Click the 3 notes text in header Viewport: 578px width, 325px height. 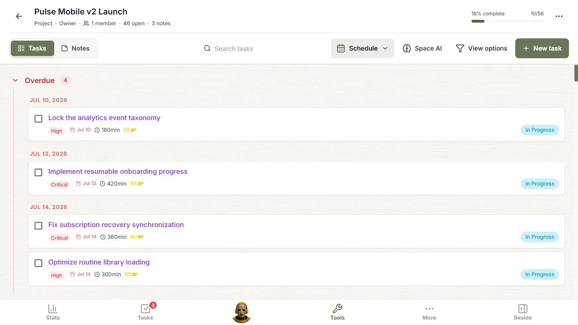161,23
